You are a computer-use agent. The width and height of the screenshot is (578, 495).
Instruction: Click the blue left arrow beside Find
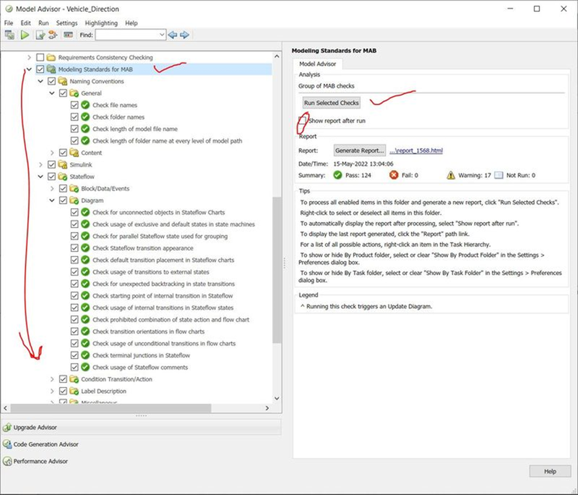coord(173,35)
